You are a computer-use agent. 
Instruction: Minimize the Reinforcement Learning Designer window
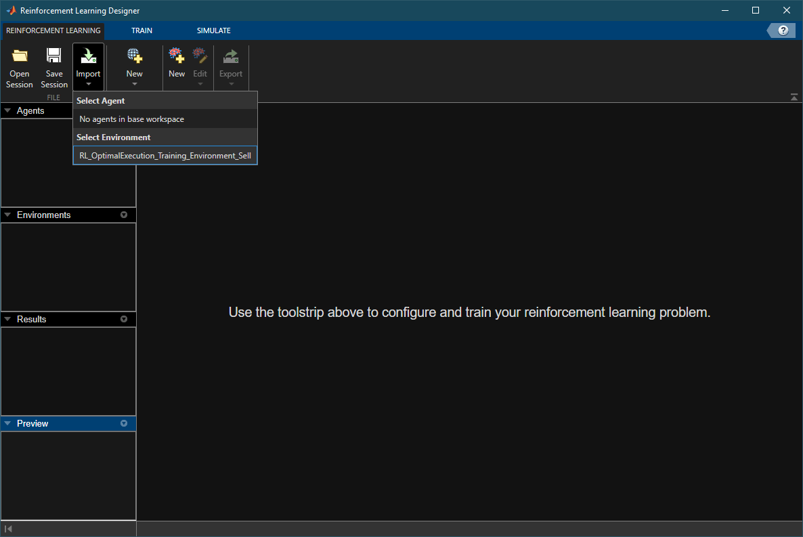click(x=724, y=10)
